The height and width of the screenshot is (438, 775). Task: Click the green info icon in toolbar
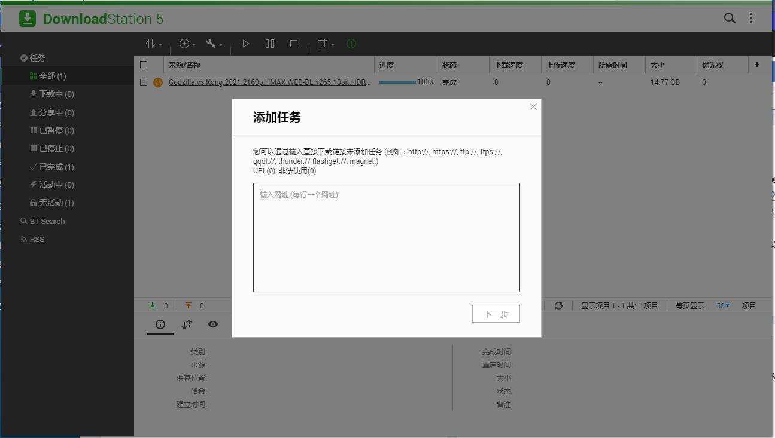coord(351,43)
